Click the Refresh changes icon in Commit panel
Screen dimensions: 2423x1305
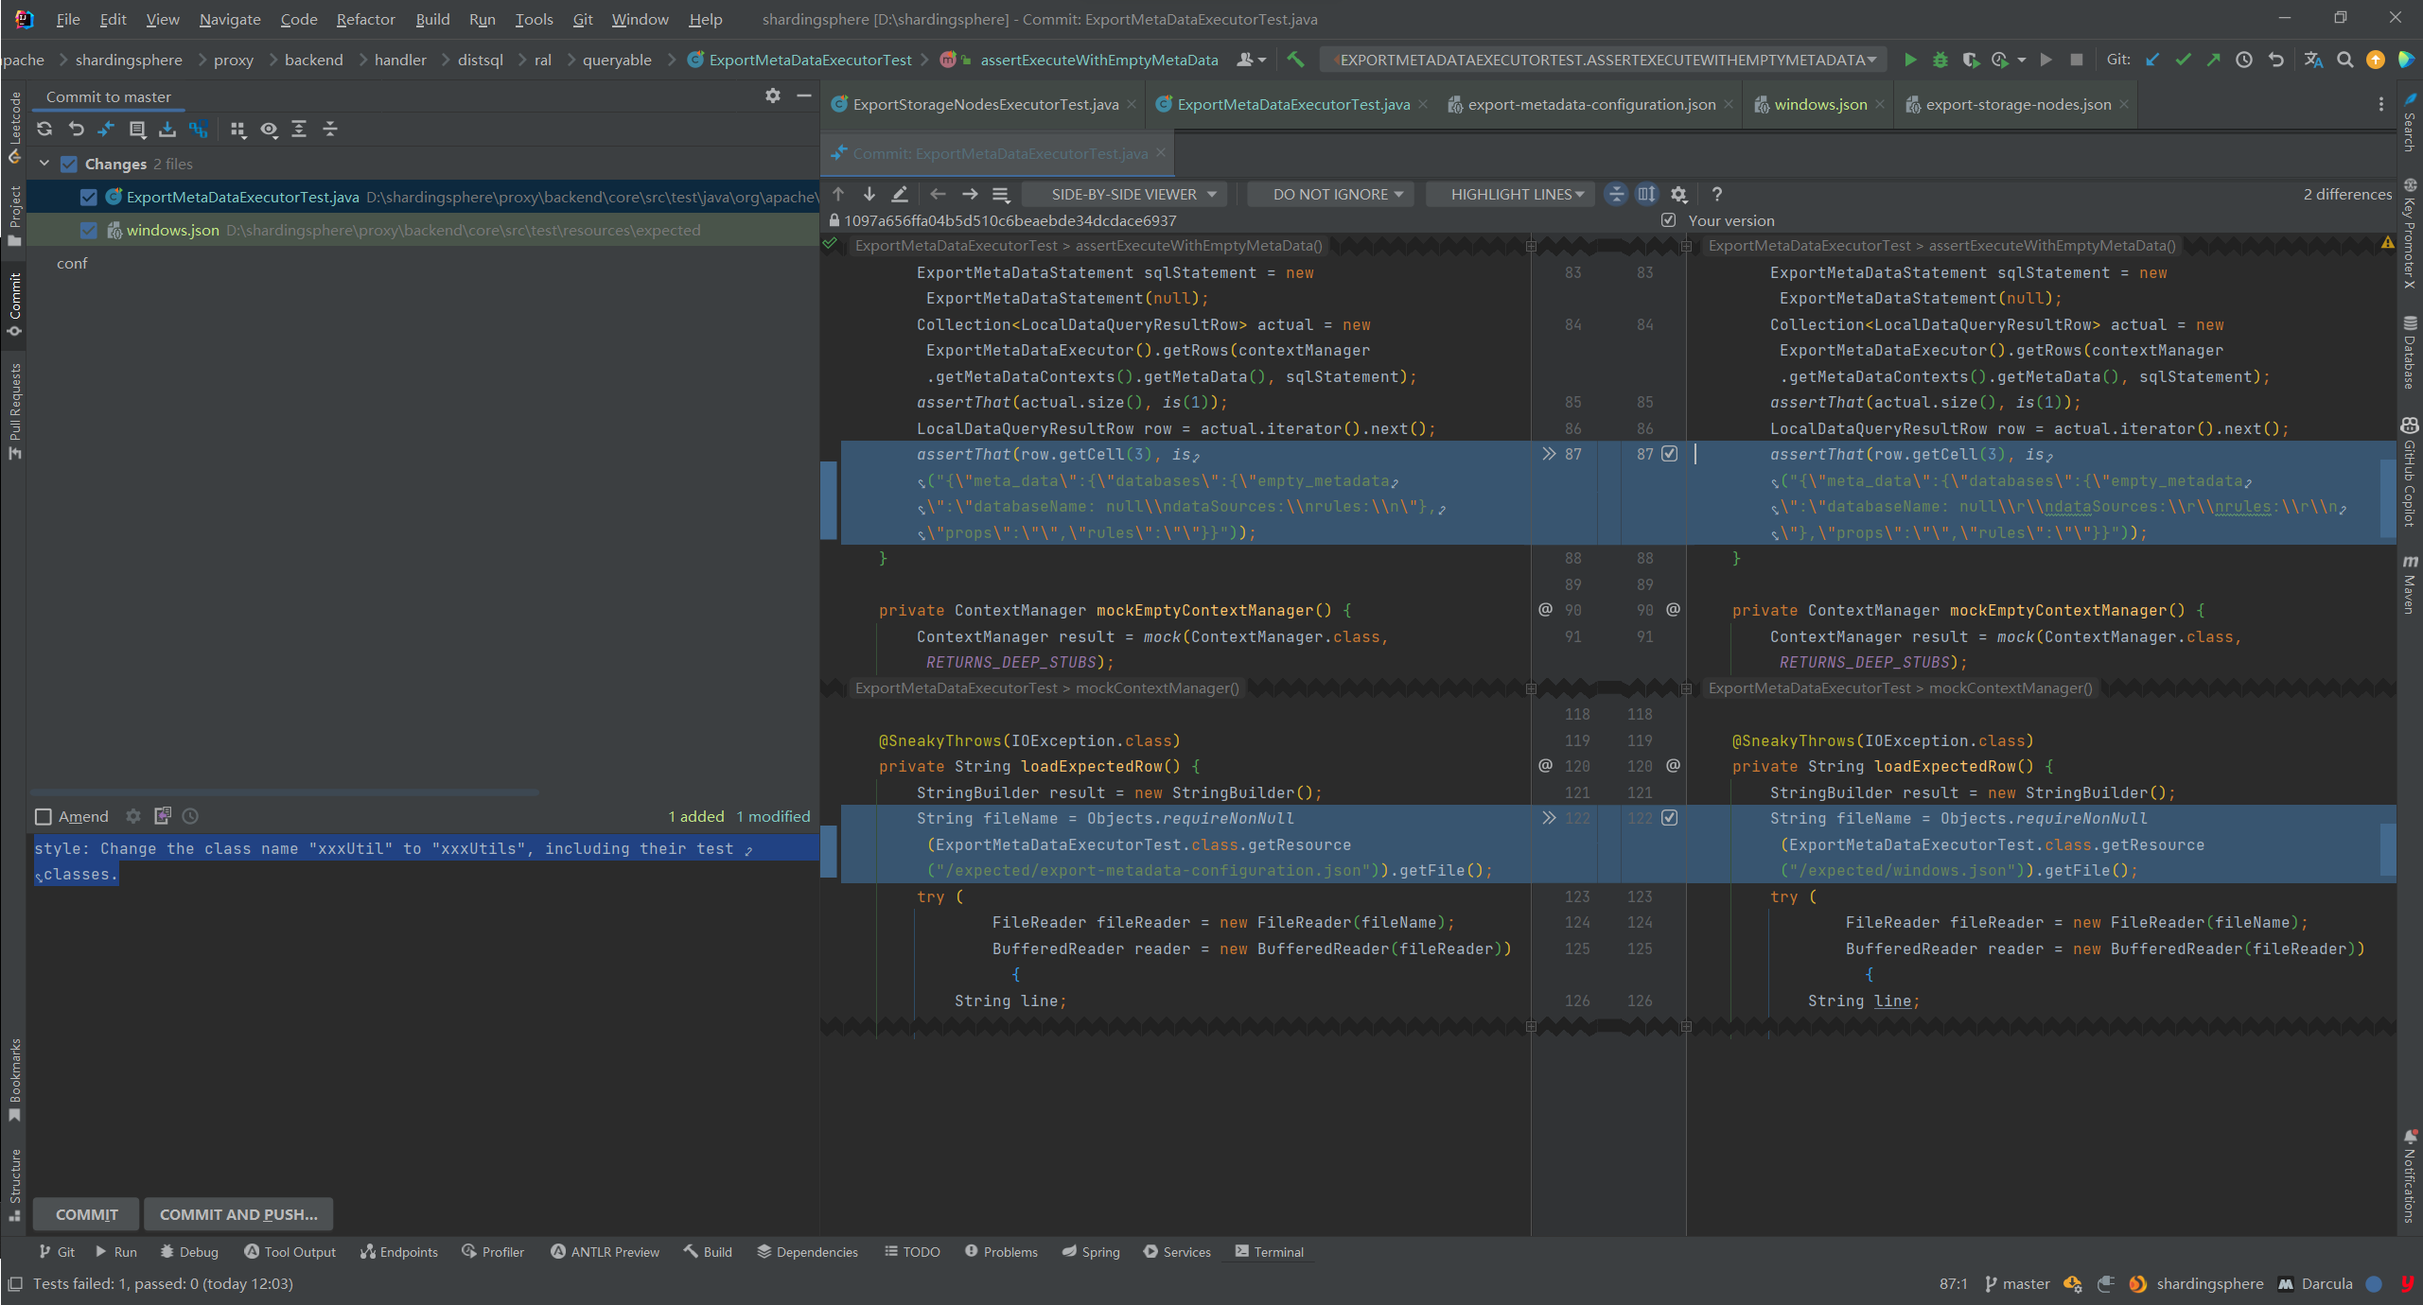[44, 130]
